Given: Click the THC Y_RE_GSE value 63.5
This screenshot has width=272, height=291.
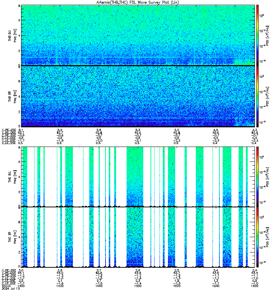Looking at the screenshot, I should [216, 273].
